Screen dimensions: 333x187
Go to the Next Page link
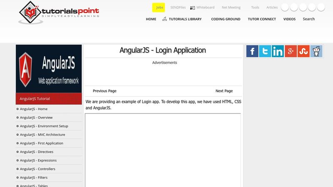(x=224, y=91)
